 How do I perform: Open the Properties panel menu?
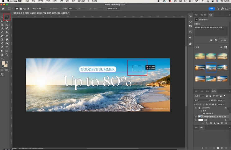pyautogui.click(x=229, y=15)
